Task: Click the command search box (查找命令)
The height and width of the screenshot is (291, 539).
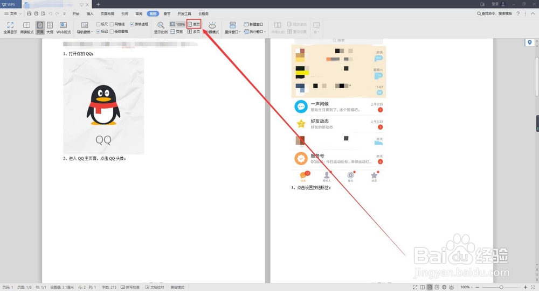Action: pos(494,14)
